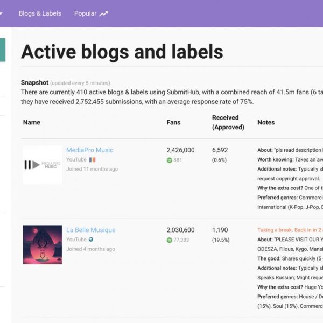Click the trending arrow icon beside Popular
The image size is (323, 323).
click(103, 14)
